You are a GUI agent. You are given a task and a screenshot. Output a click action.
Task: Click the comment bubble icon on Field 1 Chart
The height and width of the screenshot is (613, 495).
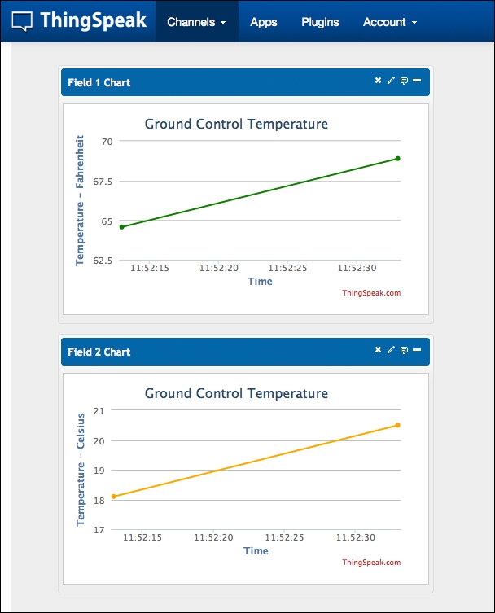[x=404, y=81]
